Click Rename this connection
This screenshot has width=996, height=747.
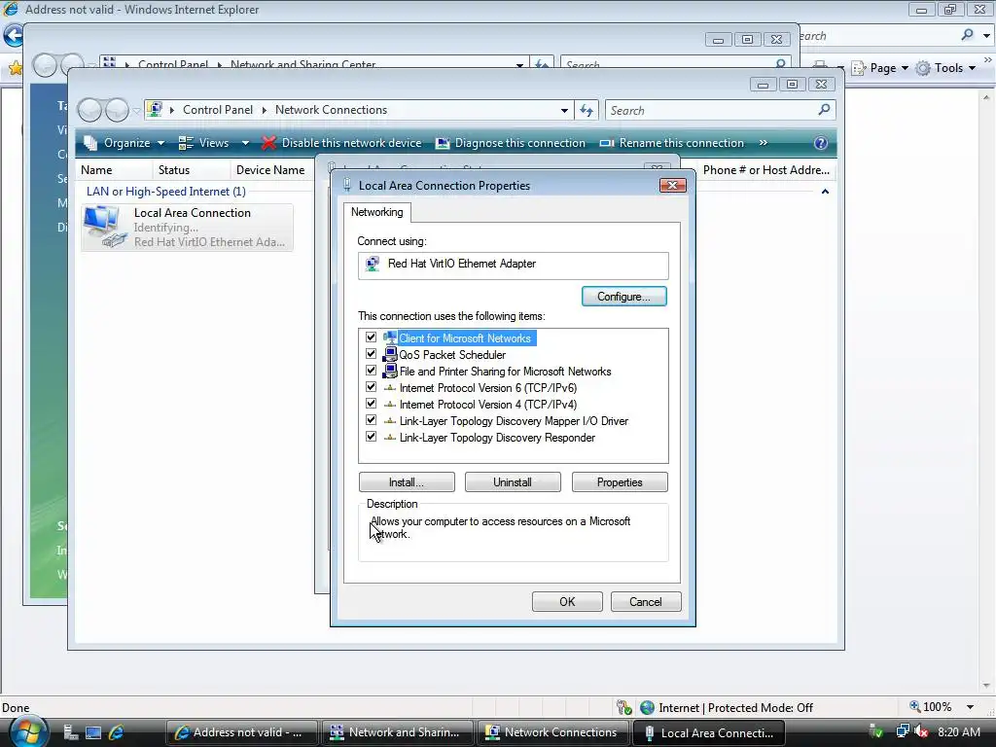pyautogui.click(x=672, y=143)
